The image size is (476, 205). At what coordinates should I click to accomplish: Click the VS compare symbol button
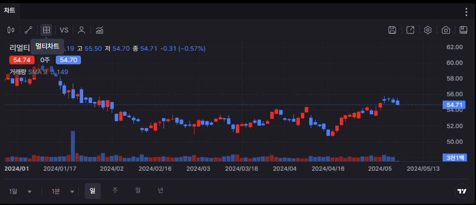64,30
